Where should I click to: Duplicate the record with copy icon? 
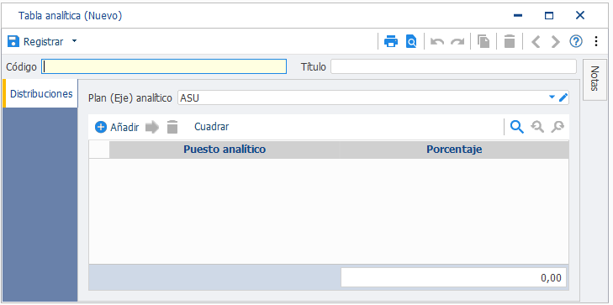click(x=484, y=41)
